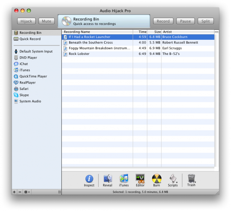Click the file icon for Beneath the Southern Cross

[x=65, y=43]
